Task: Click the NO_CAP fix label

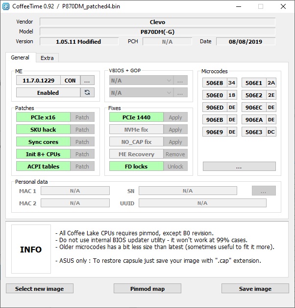Action: point(136,141)
